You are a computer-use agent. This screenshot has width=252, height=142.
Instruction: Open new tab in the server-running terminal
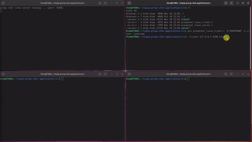[x=3, y=3]
